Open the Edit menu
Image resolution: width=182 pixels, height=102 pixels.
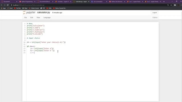32,18
